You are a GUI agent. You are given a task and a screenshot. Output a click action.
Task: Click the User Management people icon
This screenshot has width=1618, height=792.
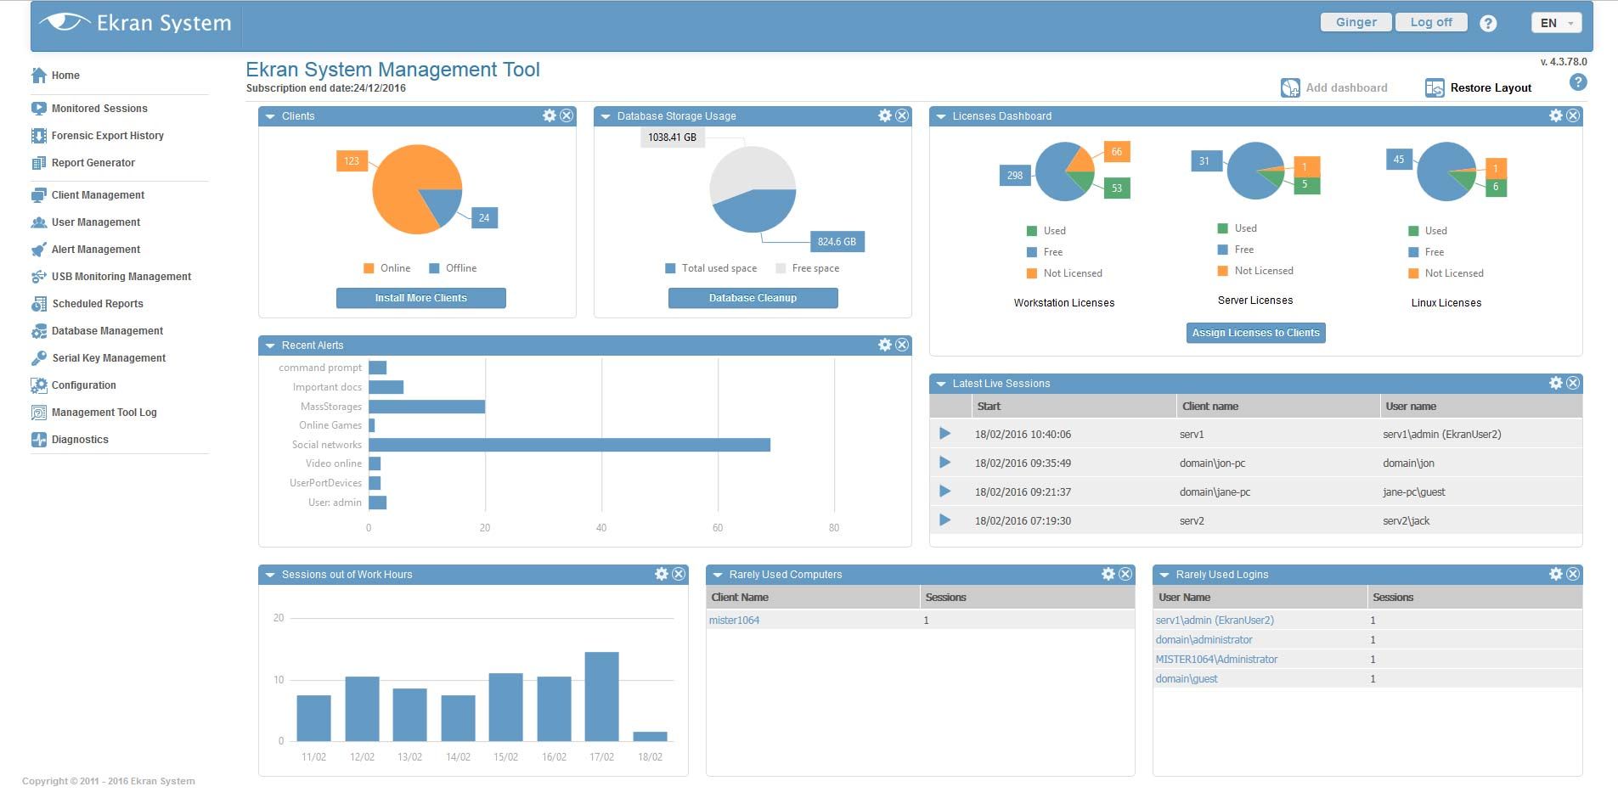(39, 222)
